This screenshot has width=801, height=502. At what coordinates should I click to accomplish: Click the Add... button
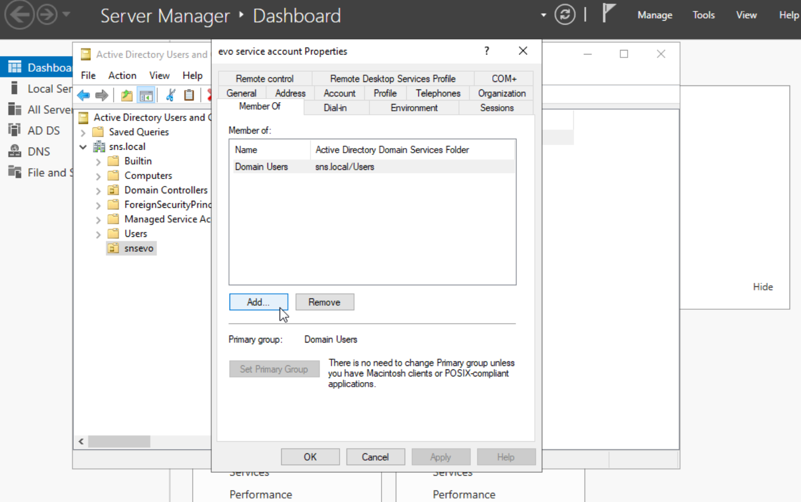click(259, 302)
